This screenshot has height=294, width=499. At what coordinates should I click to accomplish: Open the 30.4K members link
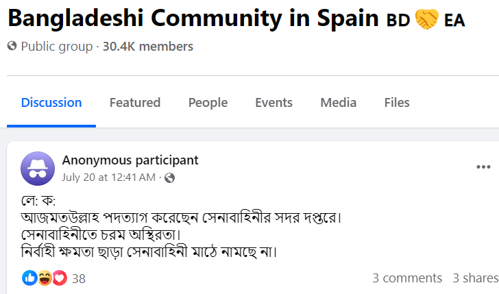tap(147, 47)
